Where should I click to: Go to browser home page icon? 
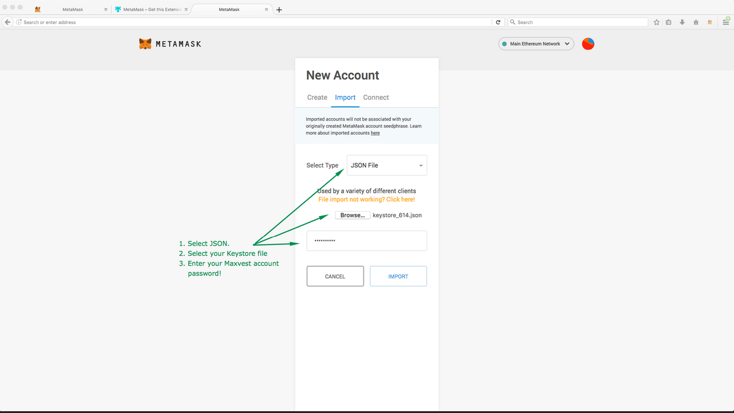[696, 22]
